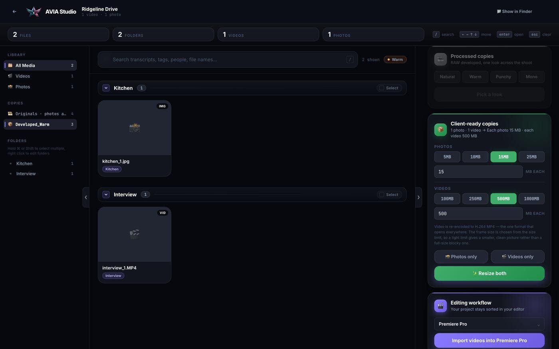Click Import videos into Premiere Pro

(490, 341)
